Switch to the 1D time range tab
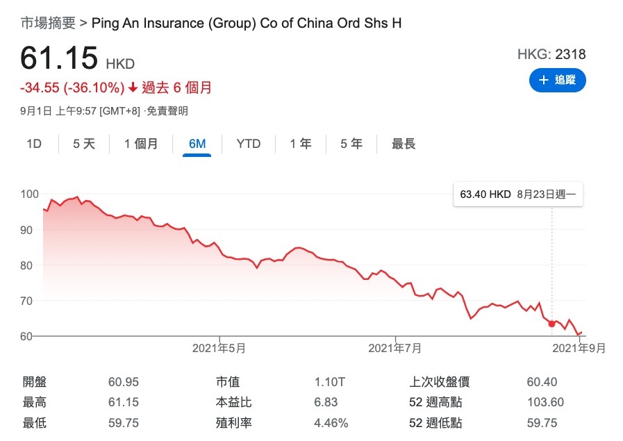Viewport: 623px width, 441px height. [x=33, y=144]
